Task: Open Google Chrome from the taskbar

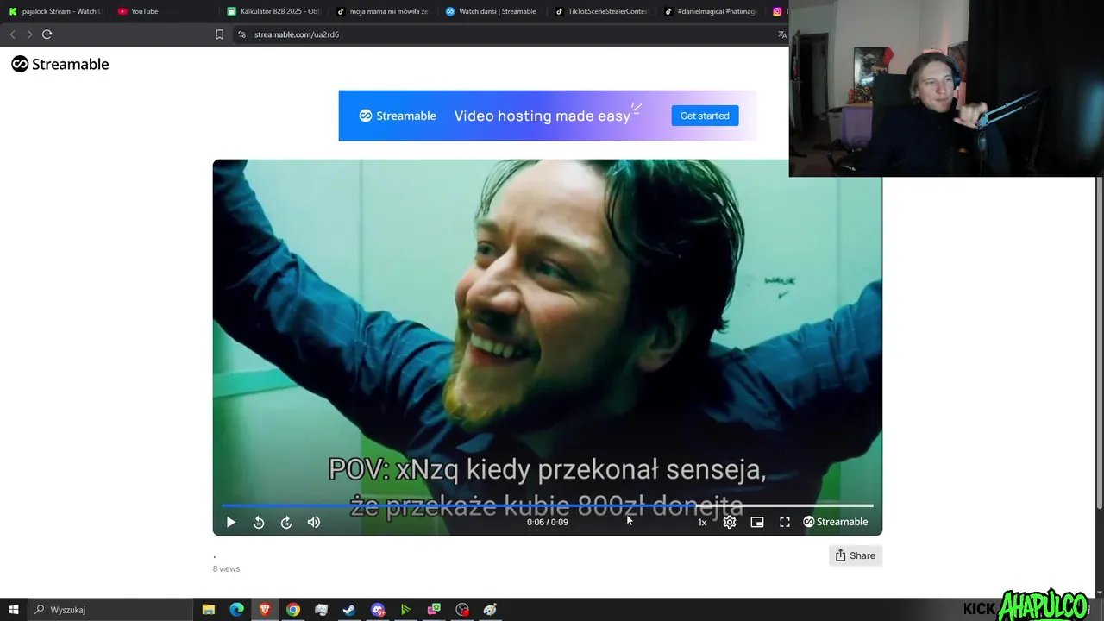Action: pos(293,610)
